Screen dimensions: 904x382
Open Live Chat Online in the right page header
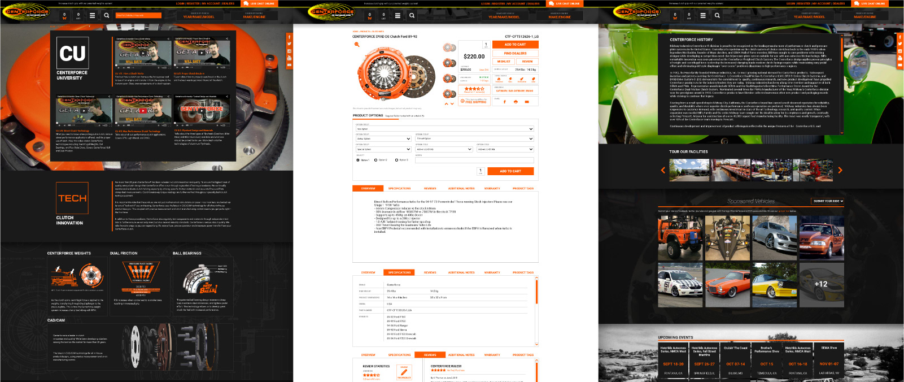tap(870, 3)
